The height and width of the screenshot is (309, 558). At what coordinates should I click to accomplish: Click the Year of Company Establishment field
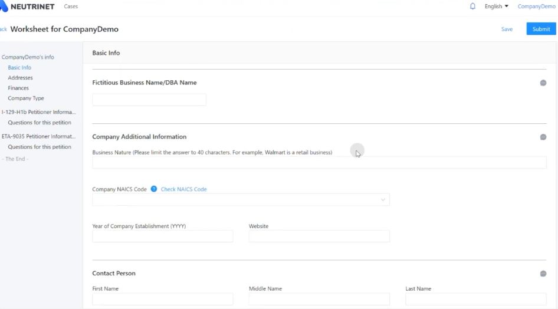[163, 236]
